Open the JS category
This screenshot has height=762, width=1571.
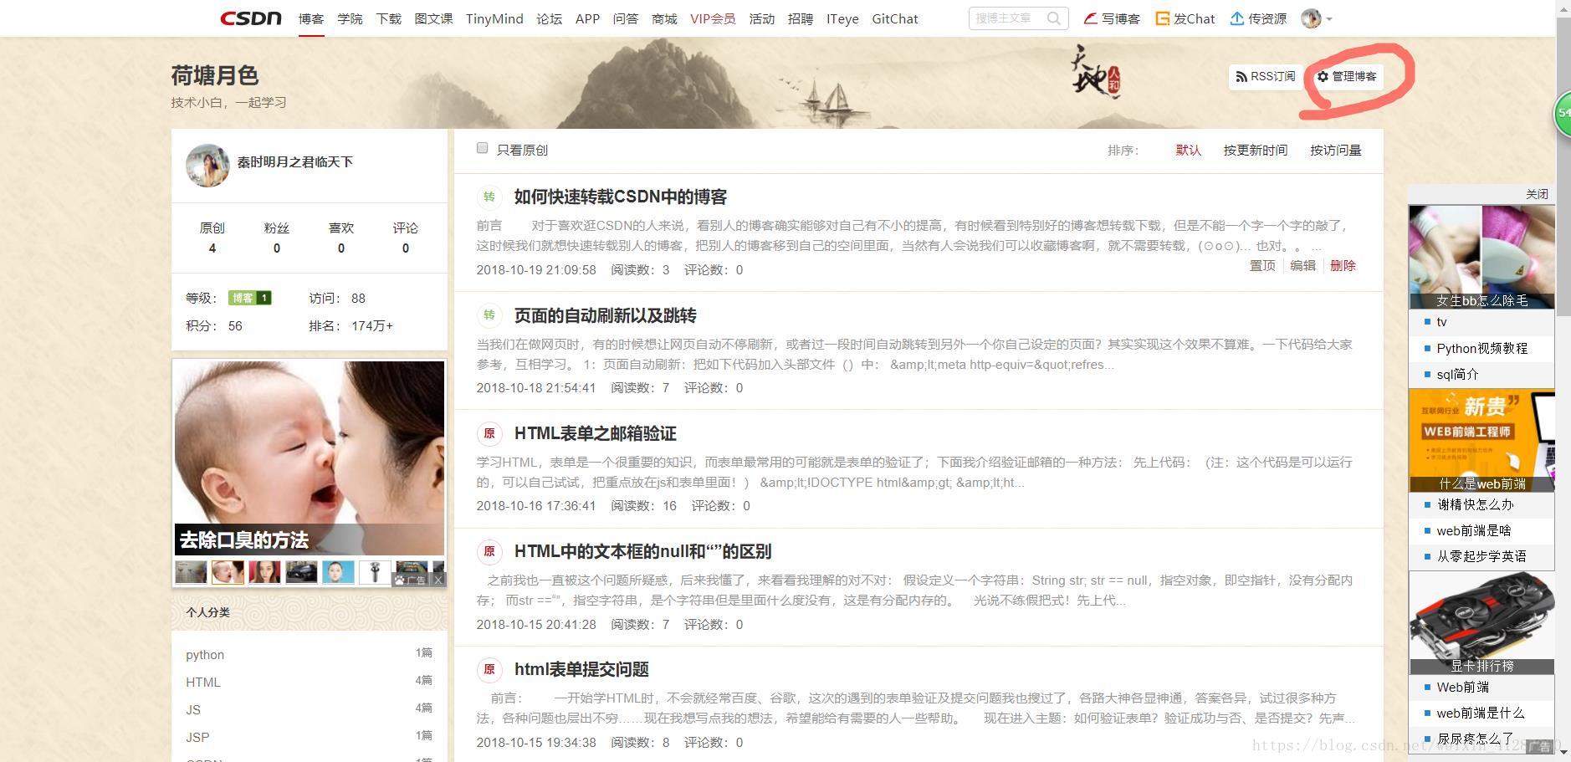193,710
